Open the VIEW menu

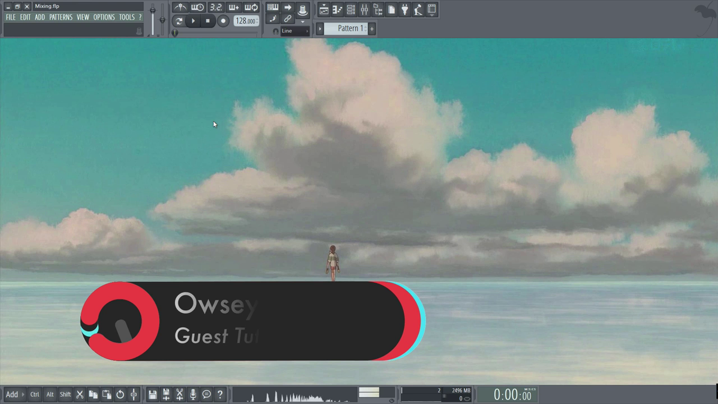coord(83,17)
